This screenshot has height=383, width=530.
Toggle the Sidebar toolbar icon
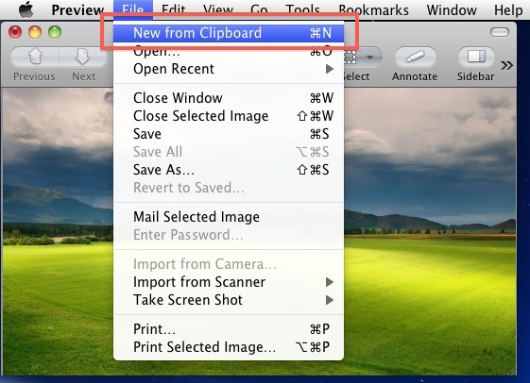click(476, 57)
